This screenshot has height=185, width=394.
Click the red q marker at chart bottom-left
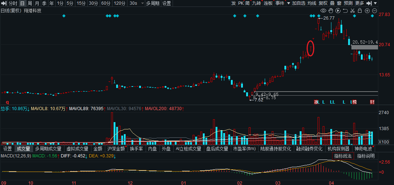7,102
